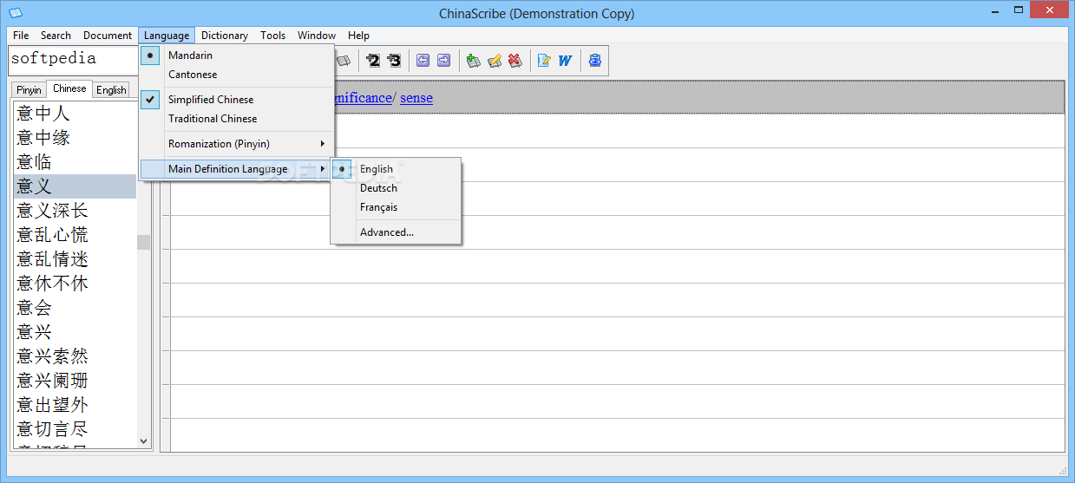Select the highlighted entry 意义
This screenshot has width=1075, height=483.
pos(74,186)
